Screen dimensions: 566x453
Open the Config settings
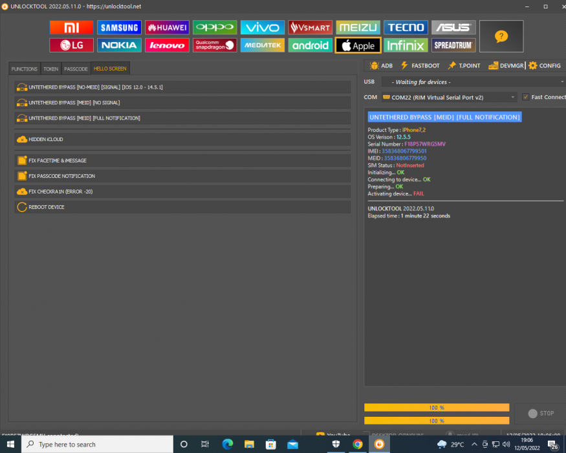coord(545,66)
